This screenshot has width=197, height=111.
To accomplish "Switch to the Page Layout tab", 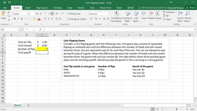I will point(42,8).
